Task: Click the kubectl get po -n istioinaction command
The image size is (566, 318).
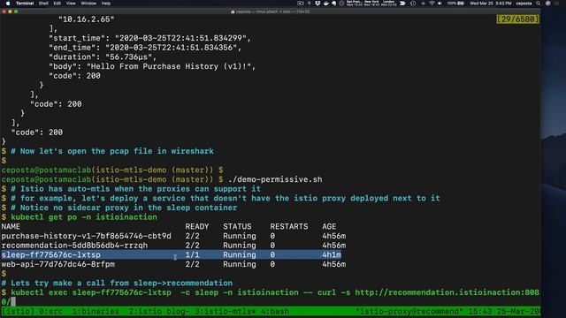Action: point(84,217)
